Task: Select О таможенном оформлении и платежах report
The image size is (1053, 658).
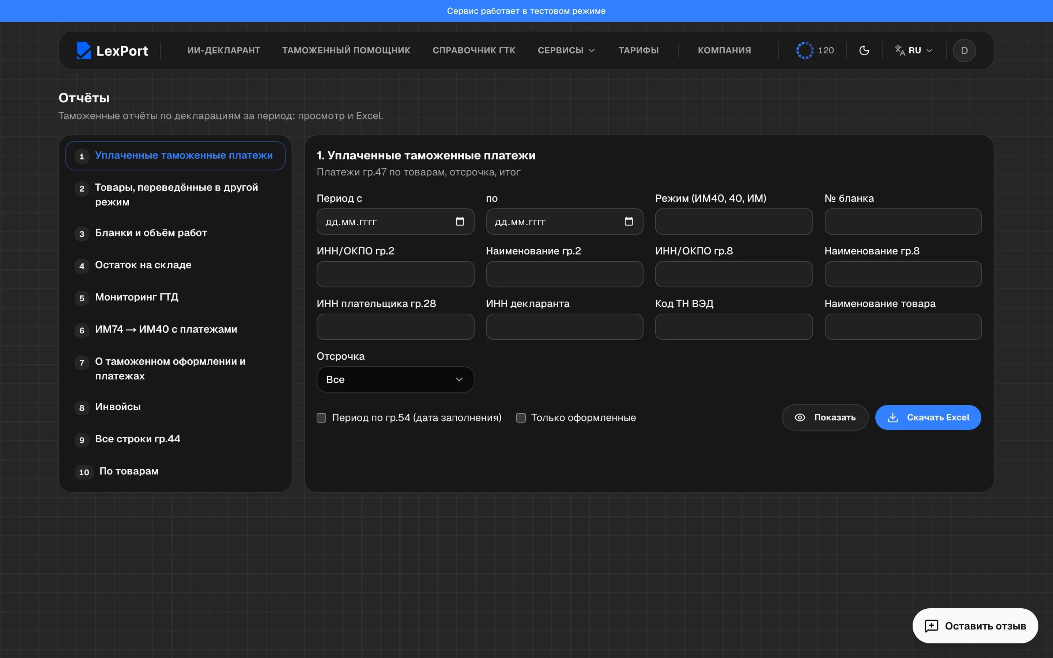Action: 175,368
